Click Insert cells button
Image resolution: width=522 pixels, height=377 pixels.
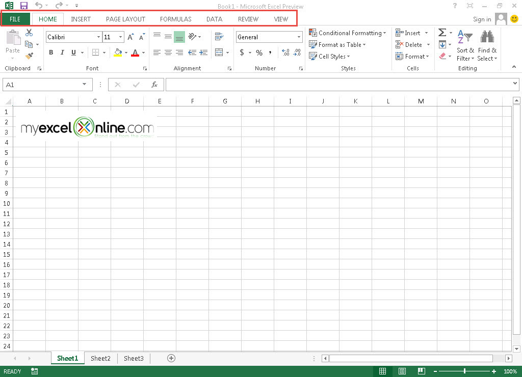[408, 33]
